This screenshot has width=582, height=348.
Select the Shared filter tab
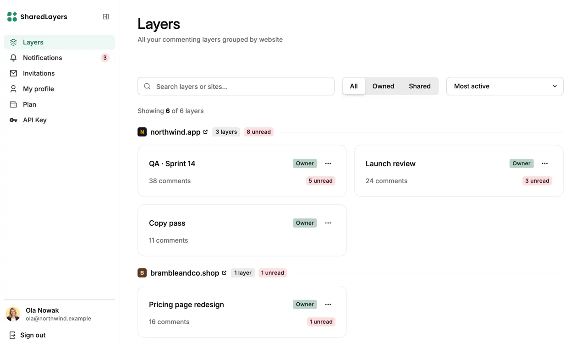tap(420, 86)
